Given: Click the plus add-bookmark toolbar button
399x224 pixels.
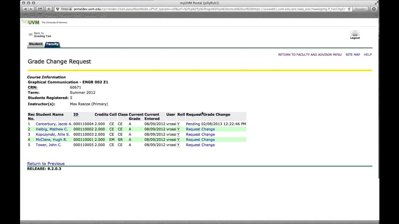Looking at the screenshot, I should tap(49, 9).
